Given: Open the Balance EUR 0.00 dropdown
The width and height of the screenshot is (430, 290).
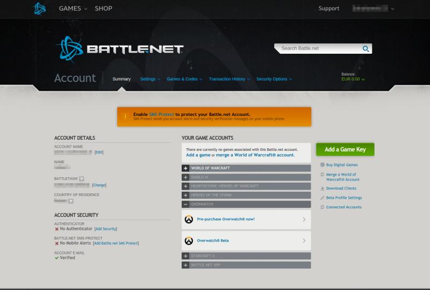Looking at the screenshot, I should tap(353, 79).
